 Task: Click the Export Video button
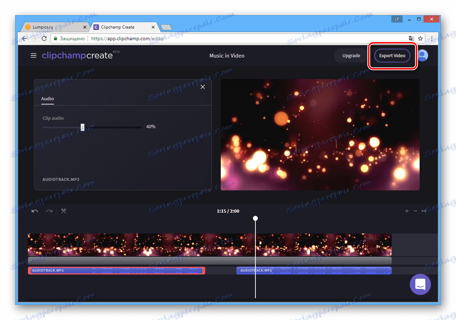(x=392, y=55)
